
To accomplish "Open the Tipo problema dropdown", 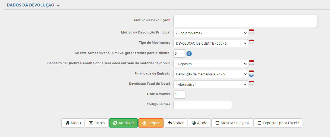I will point(210,33).
